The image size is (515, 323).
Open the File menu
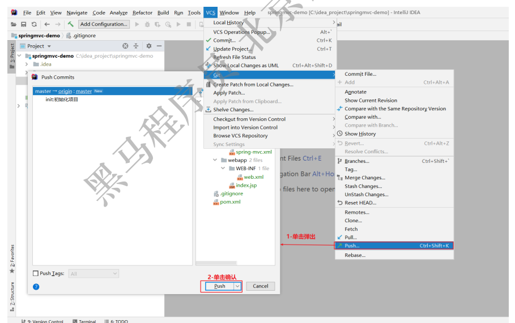point(27,13)
